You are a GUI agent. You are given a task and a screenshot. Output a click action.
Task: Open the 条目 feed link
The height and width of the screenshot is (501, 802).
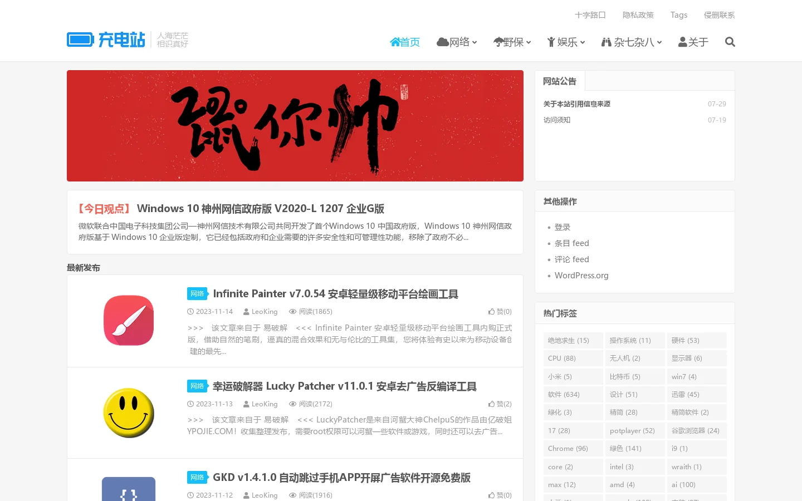pyautogui.click(x=572, y=243)
